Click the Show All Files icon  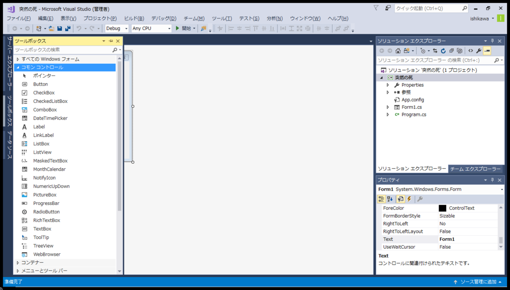[460, 51]
